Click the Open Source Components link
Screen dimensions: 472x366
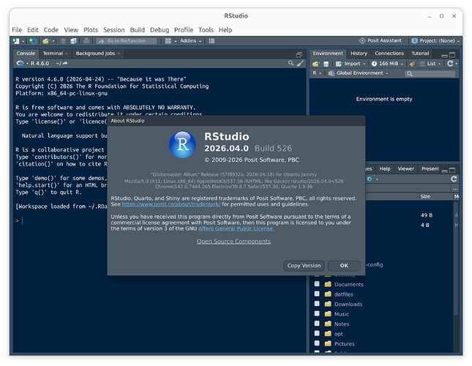tap(233, 242)
